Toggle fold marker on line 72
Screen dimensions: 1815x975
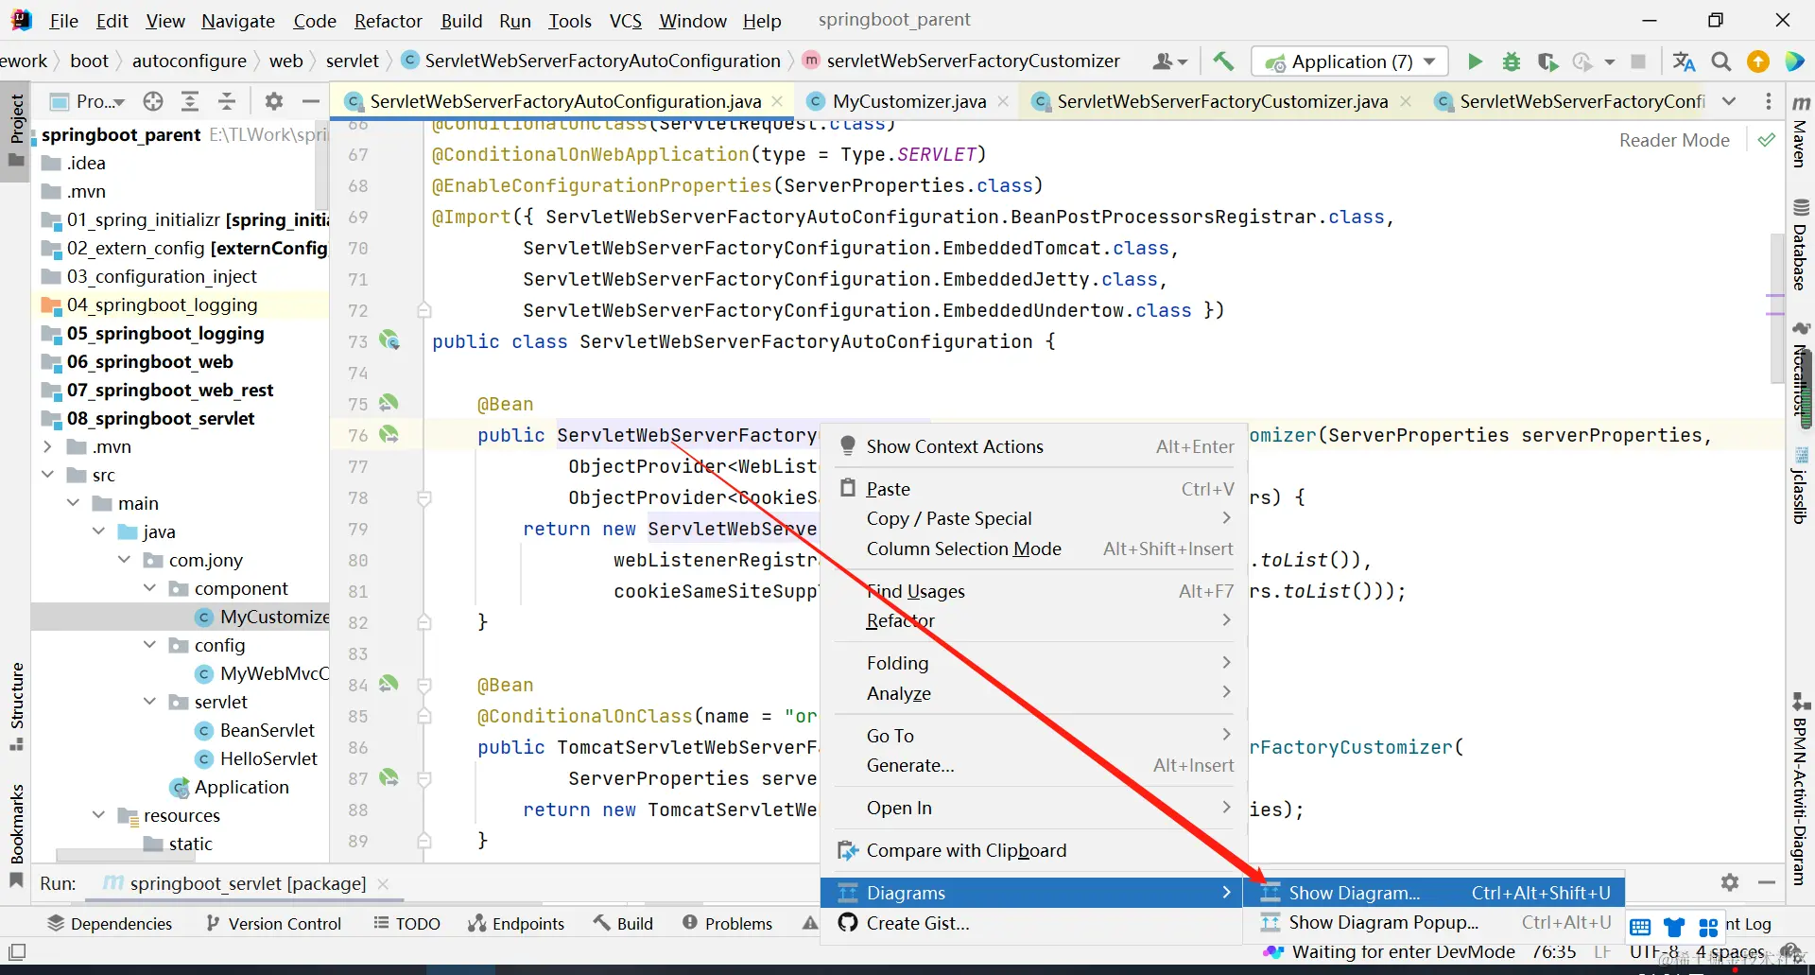click(424, 310)
